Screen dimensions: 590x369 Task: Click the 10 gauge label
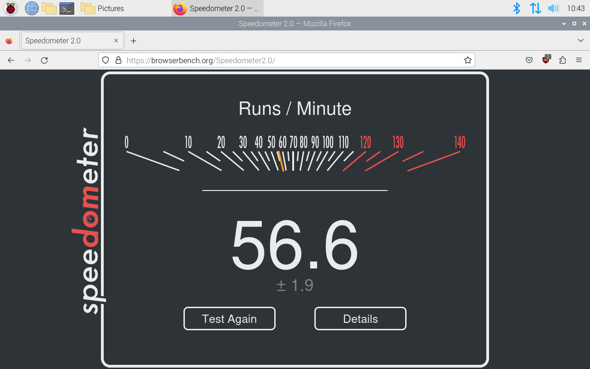click(188, 142)
